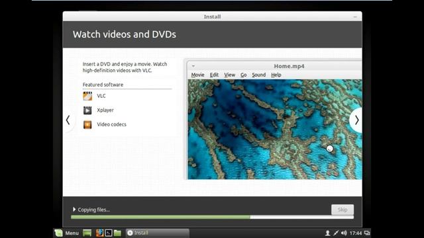The width and height of the screenshot is (424, 238).
Task: Click the Video codecs text label
Action: tap(112, 124)
